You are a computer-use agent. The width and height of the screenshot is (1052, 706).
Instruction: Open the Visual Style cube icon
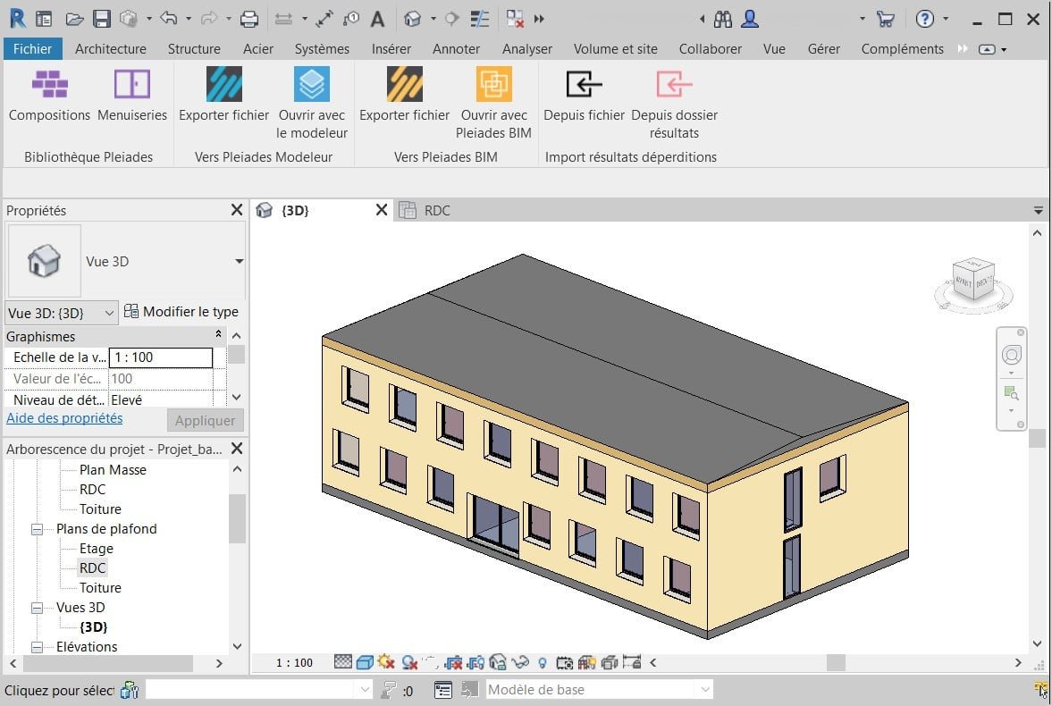pyautogui.click(x=363, y=662)
